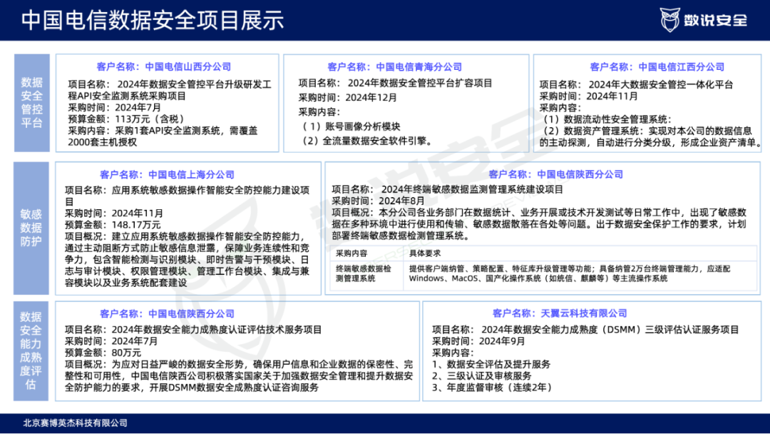
Task: Click "采购时间：2024年9月"
Action: (x=479, y=341)
